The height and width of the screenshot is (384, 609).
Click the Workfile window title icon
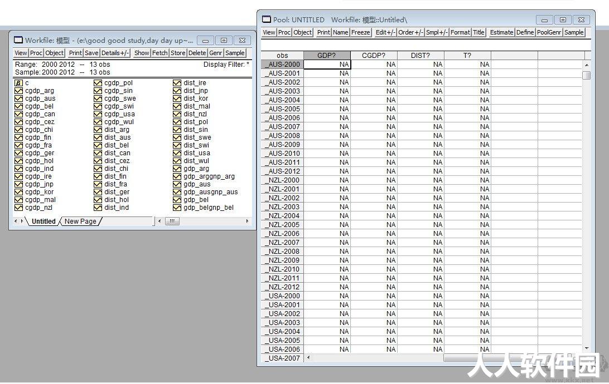pyautogui.click(x=18, y=40)
